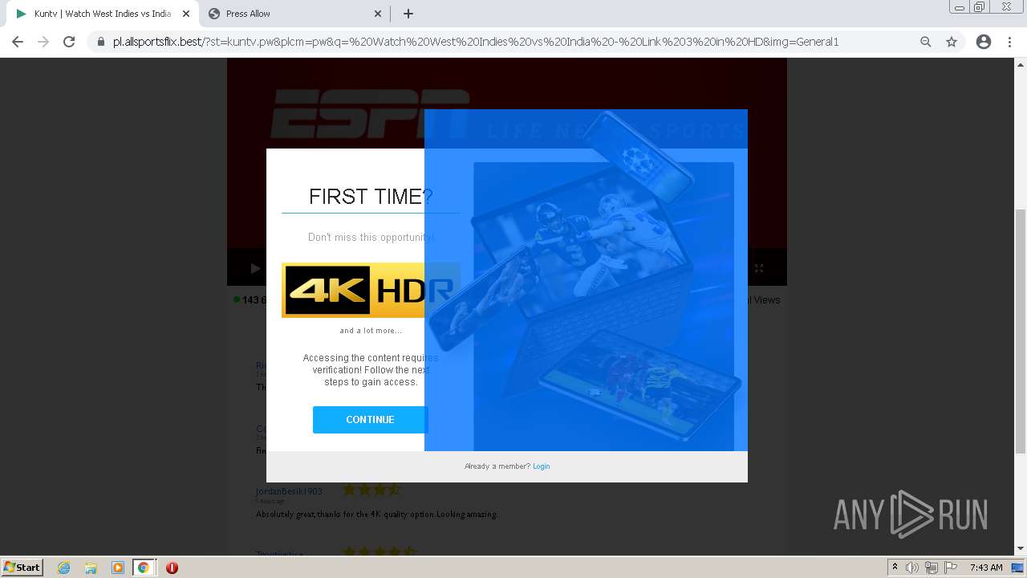Screen dimensions: 1027x578
Task: Open the red Opera-style taskbar icon
Action: point(172,568)
